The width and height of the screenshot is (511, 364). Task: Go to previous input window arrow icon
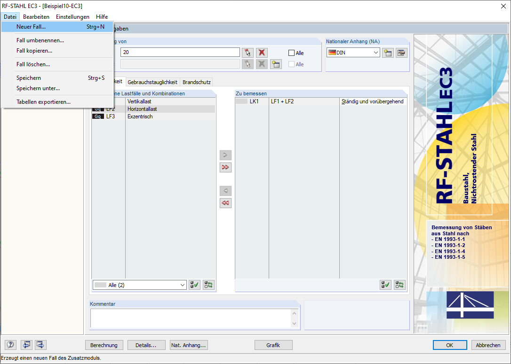[x=26, y=345]
